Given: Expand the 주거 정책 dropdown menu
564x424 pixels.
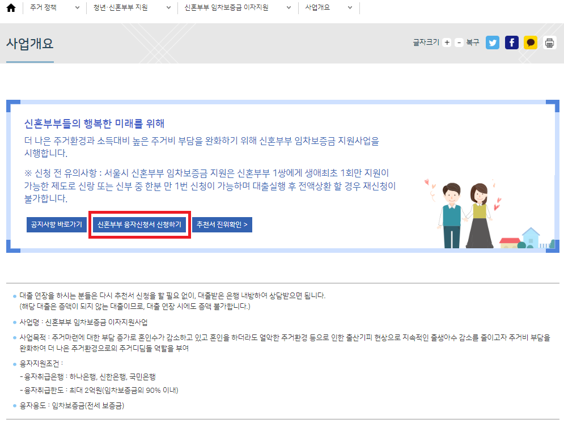Looking at the screenshot, I should click(x=77, y=9).
